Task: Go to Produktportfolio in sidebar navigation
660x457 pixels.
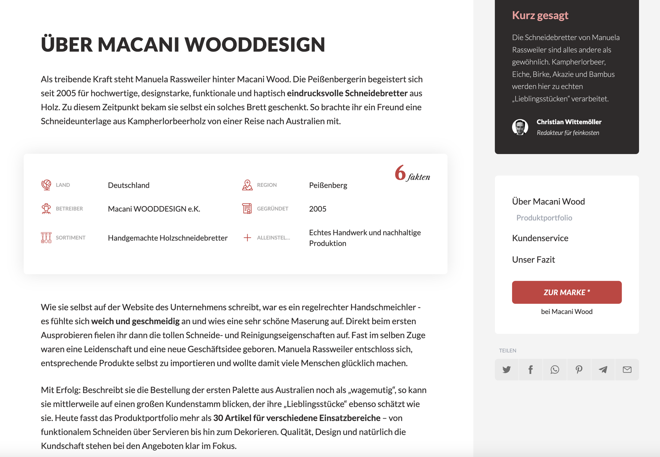Action: pyautogui.click(x=544, y=218)
